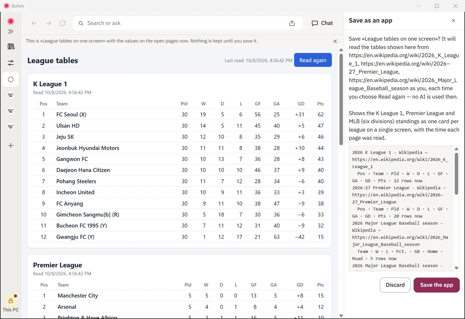Click the share icon in the search bar
Viewport: 465px width, 319px height.
[x=292, y=23]
